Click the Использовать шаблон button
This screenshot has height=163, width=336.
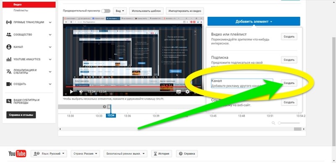pyautogui.click(x=146, y=11)
